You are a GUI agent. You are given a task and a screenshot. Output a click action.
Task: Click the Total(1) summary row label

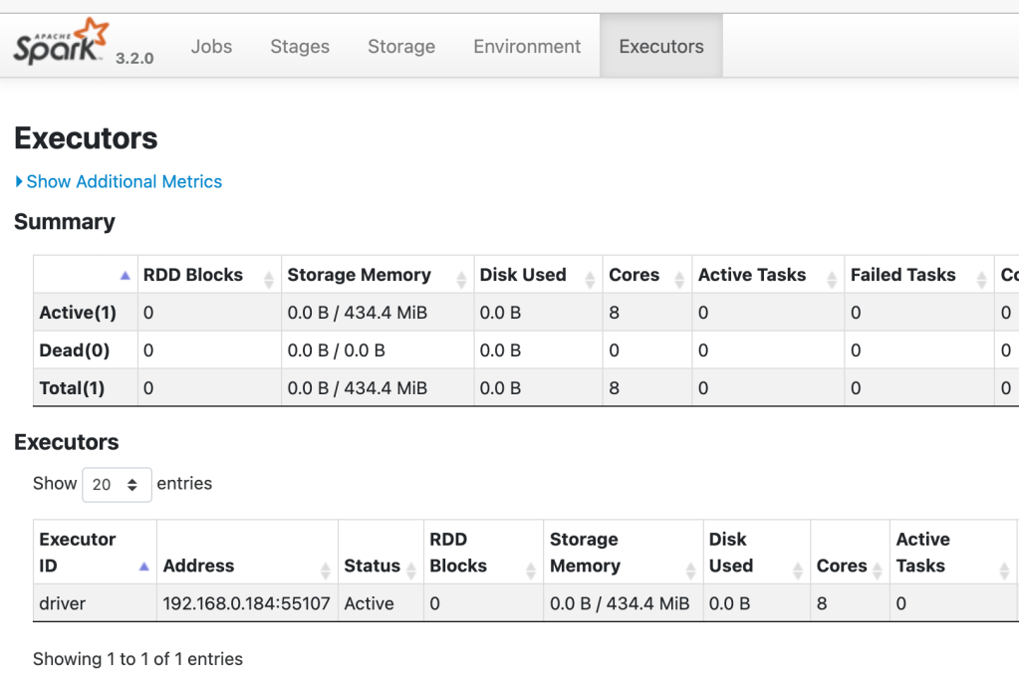[x=72, y=387]
